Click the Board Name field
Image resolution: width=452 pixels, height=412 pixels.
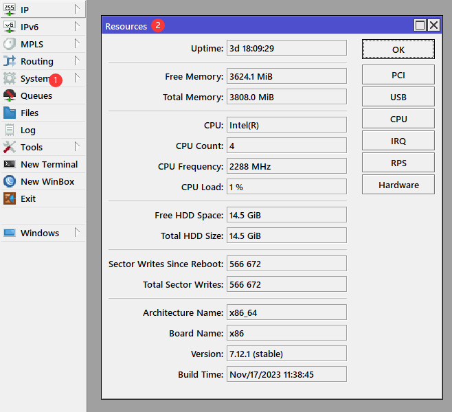tap(286, 333)
